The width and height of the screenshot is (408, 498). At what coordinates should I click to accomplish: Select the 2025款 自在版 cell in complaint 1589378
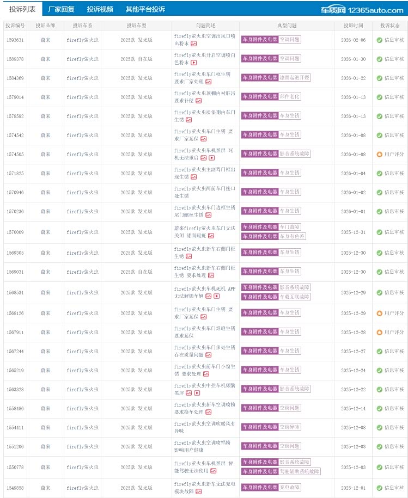point(136,59)
